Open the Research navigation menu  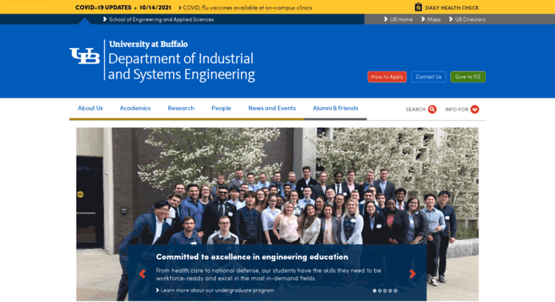tap(181, 109)
